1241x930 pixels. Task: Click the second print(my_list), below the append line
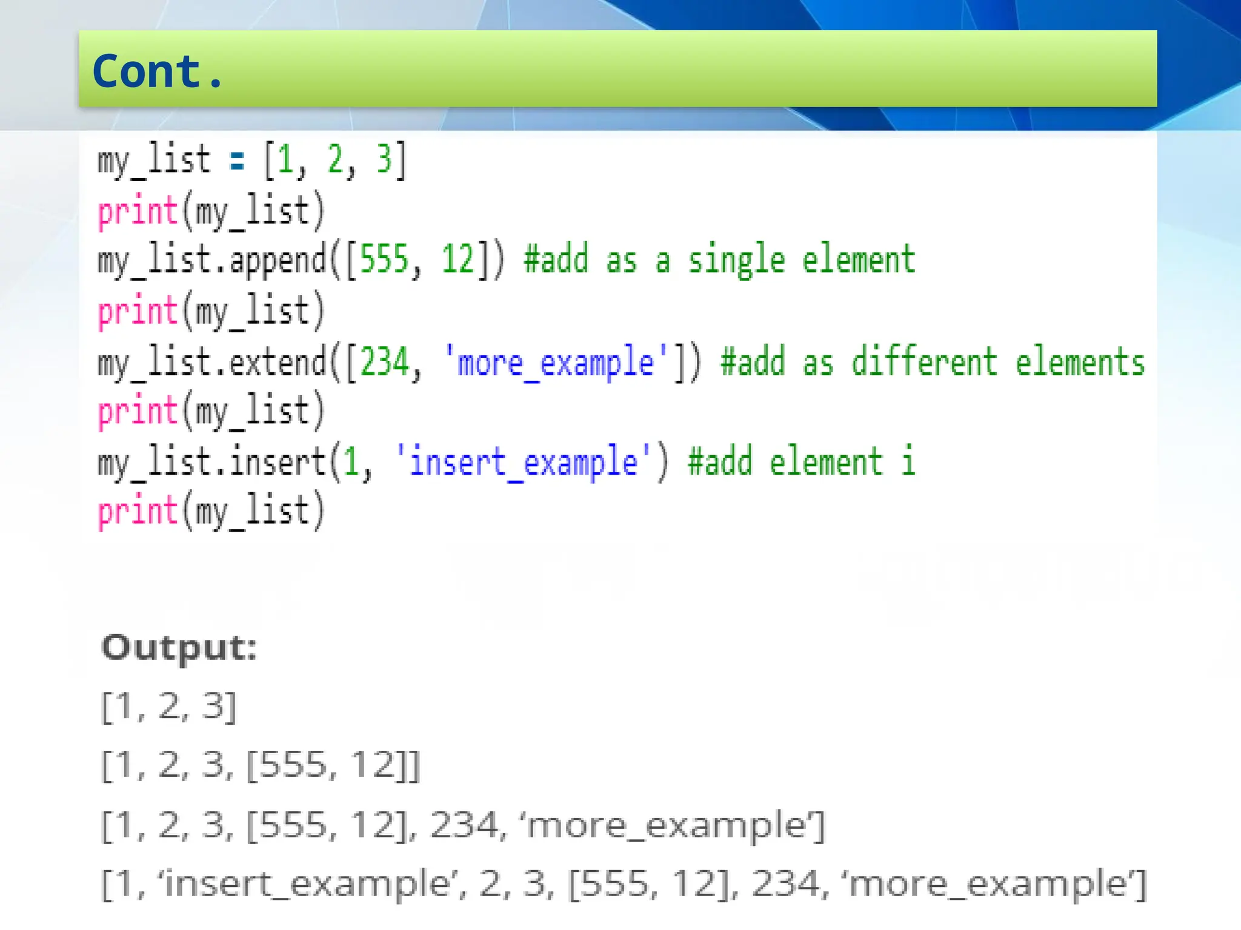click(x=211, y=311)
